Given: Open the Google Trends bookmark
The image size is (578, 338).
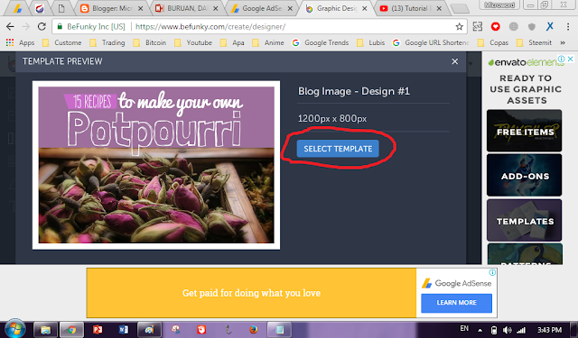Looking at the screenshot, I should (x=321, y=42).
